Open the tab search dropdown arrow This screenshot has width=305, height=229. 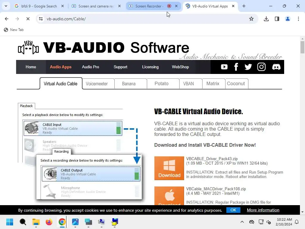click(6, 6)
